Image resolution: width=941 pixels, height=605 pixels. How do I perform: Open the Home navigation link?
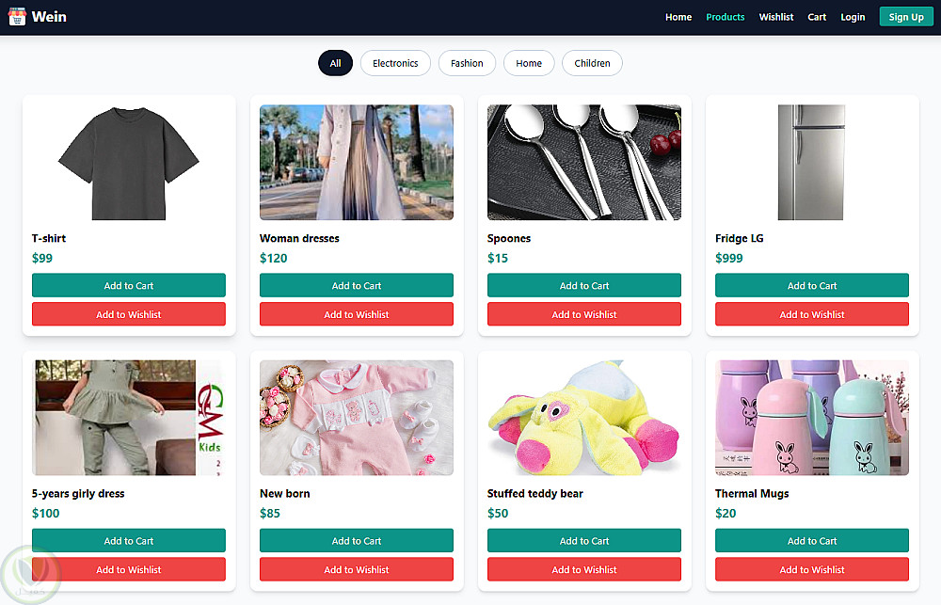678,17
